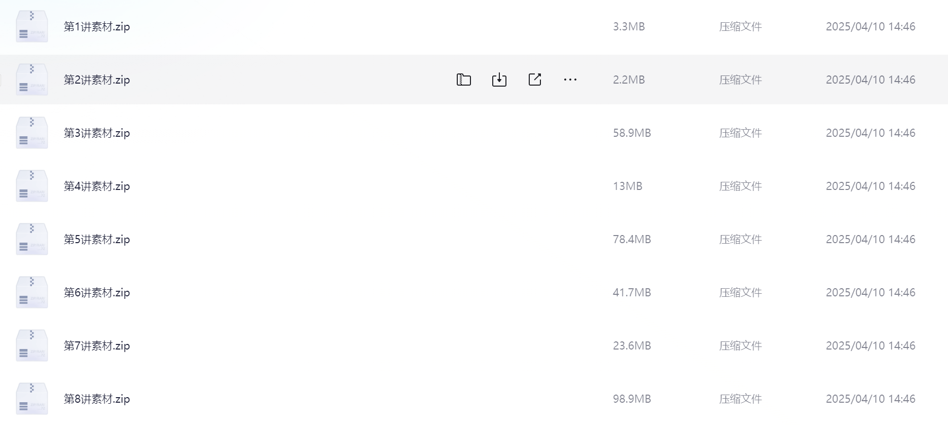Screen dimensions: 948x425
Task: Download the 第2讲素材.zip file
Action: [499, 80]
